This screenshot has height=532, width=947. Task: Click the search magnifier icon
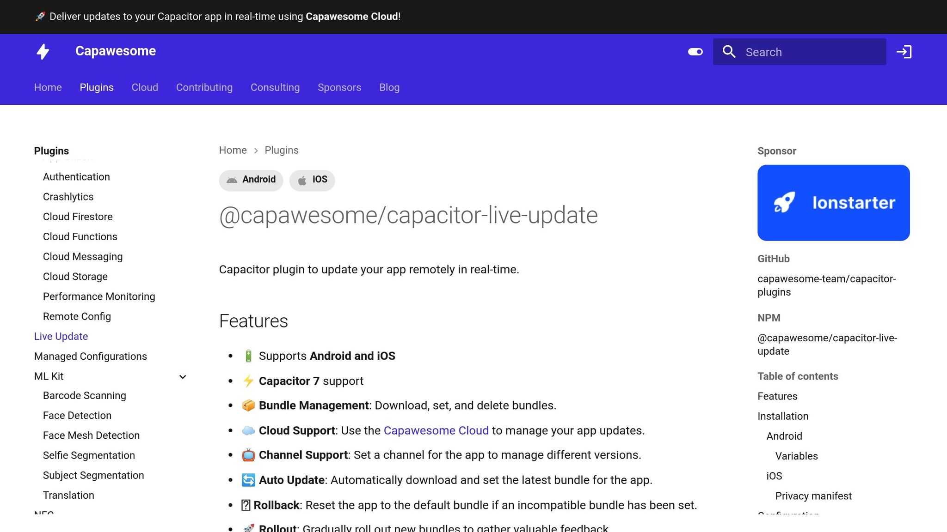tap(729, 52)
